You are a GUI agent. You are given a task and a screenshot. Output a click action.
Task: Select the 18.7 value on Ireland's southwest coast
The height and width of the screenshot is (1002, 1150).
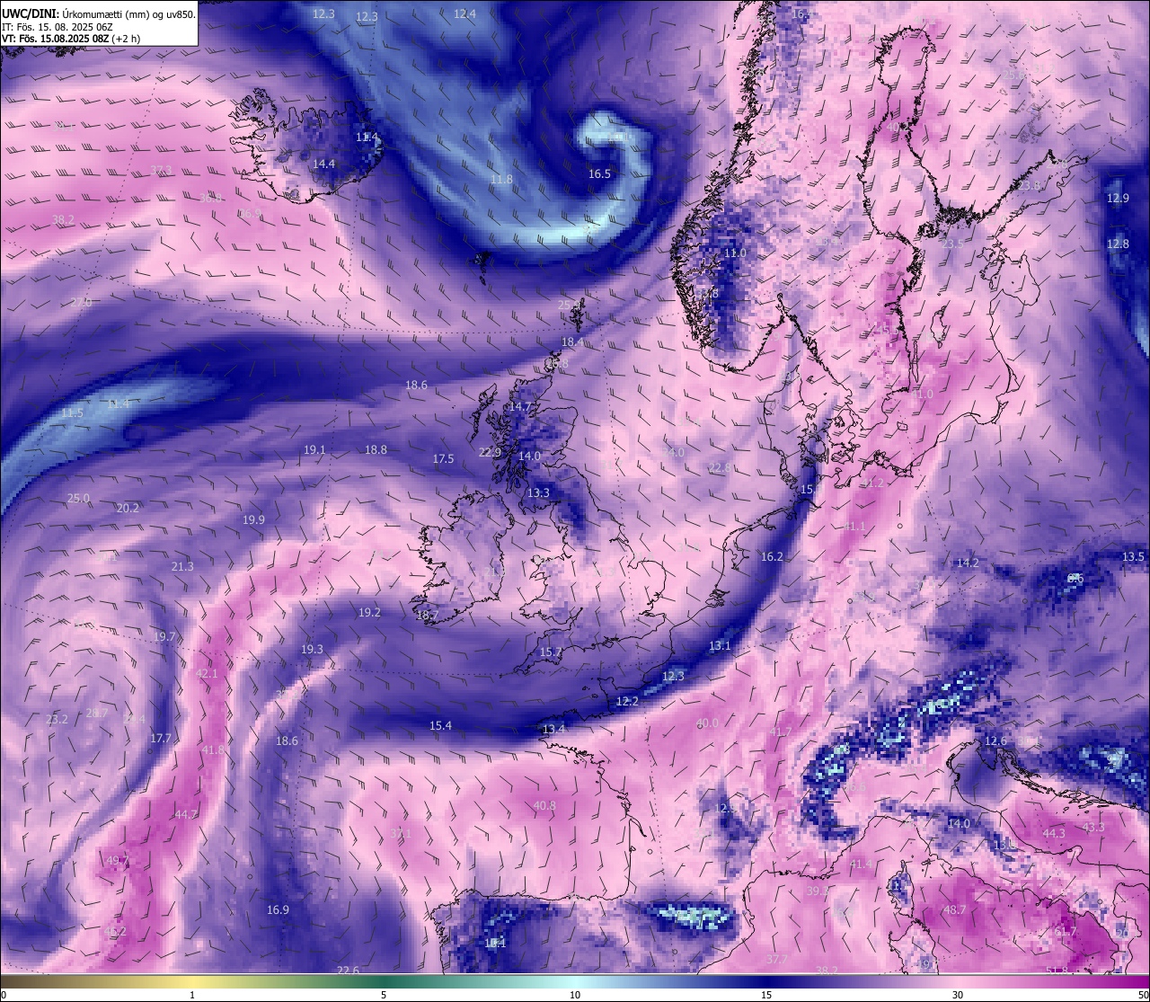(x=428, y=616)
